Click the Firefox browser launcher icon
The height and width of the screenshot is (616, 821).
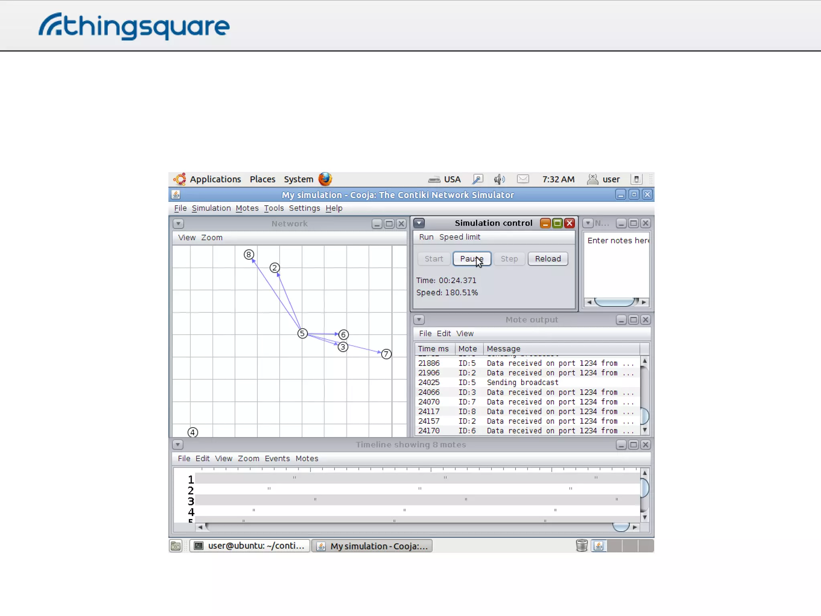click(325, 179)
